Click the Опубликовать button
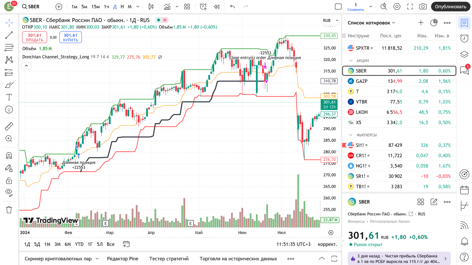The height and width of the screenshot is (265, 472). 450,6
